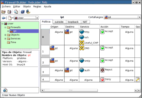
Task: Select rule number 1 row header
Action: 45,51
